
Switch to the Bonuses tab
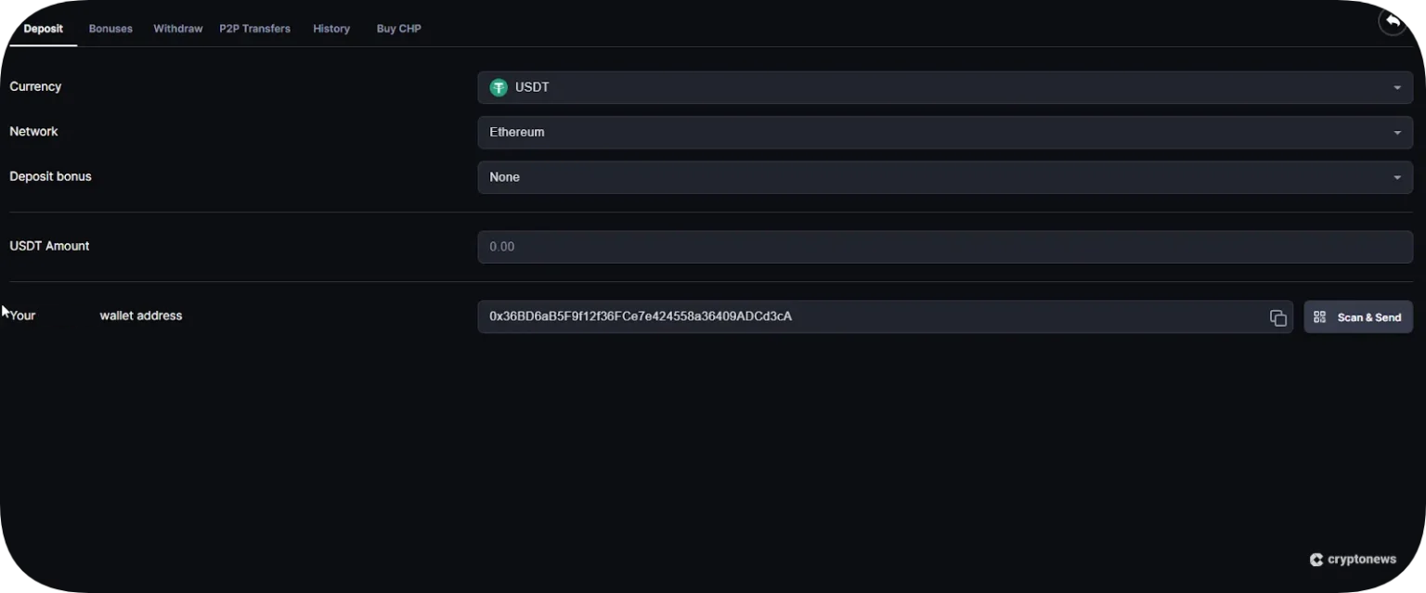(110, 29)
